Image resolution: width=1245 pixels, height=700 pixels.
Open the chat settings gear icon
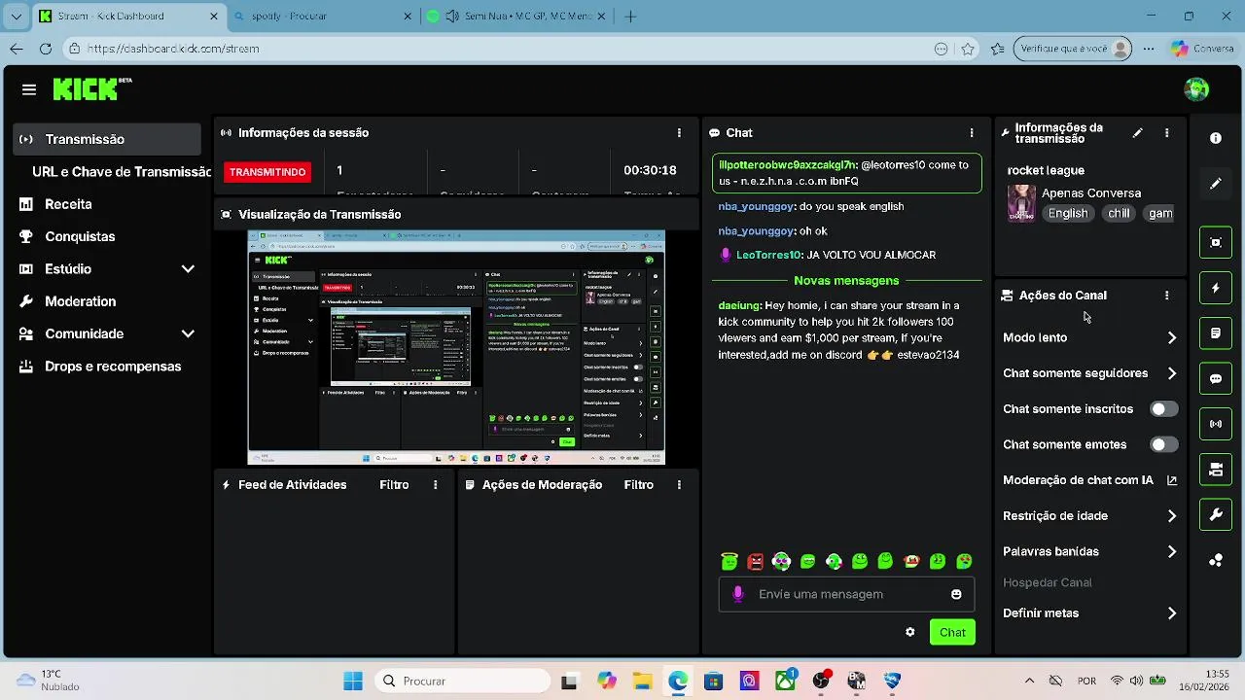point(910,632)
